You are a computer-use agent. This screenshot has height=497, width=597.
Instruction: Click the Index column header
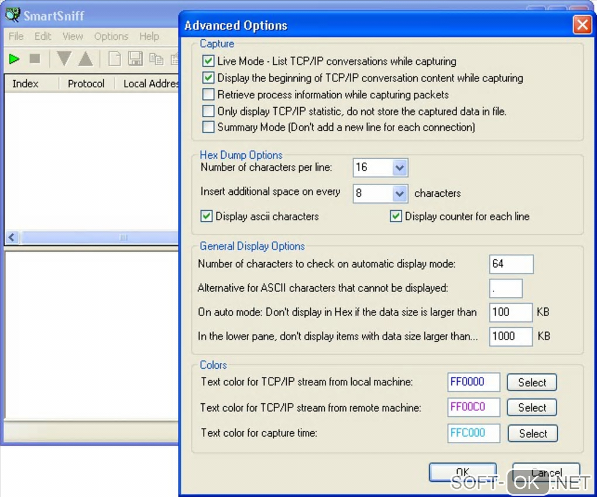click(32, 83)
